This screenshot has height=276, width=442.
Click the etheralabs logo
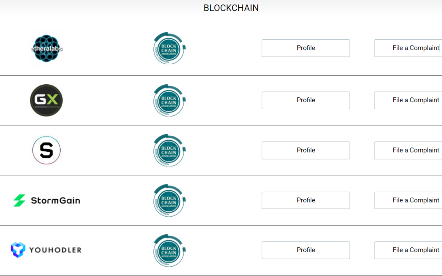[x=47, y=48]
